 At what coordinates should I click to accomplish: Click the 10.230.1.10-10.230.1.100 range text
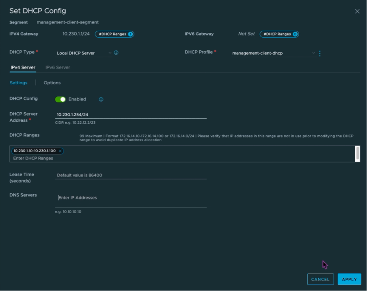click(x=35, y=151)
